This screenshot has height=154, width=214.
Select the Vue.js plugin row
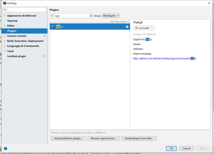(x=90, y=27)
